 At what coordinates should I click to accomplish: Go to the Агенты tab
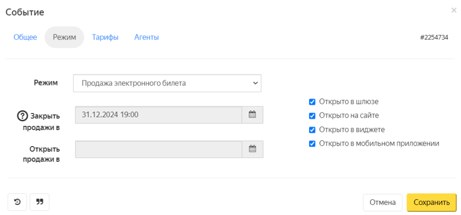[146, 38]
